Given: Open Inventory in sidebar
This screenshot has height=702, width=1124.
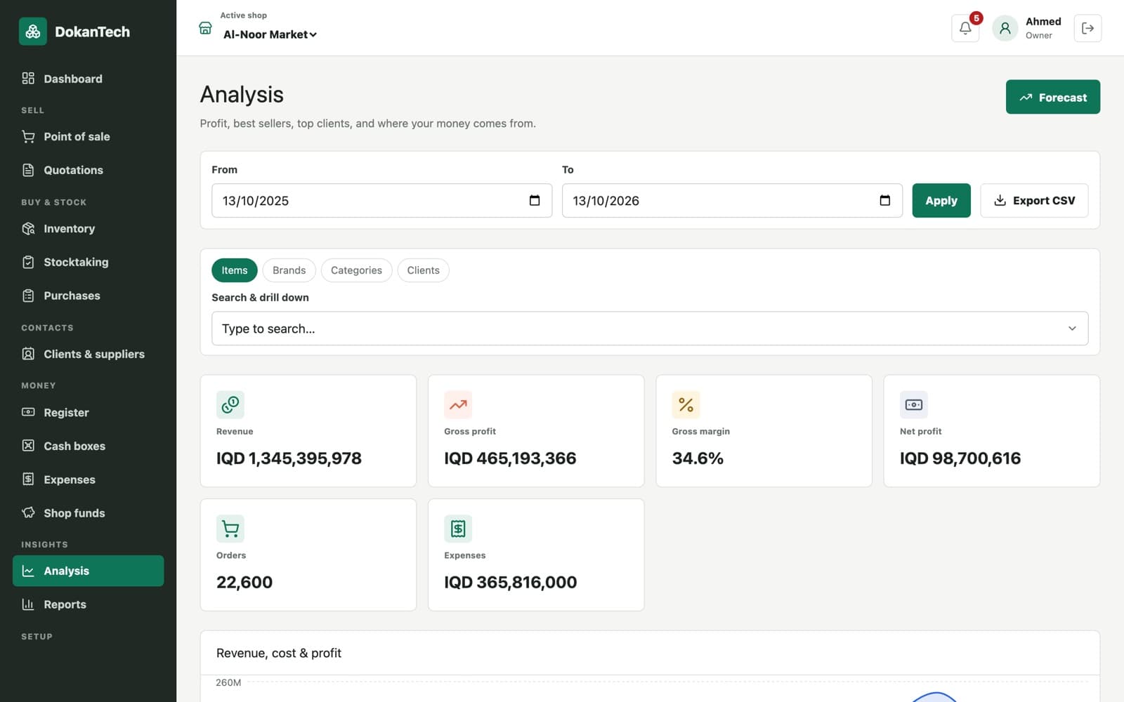Looking at the screenshot, I should pos(88,229).
